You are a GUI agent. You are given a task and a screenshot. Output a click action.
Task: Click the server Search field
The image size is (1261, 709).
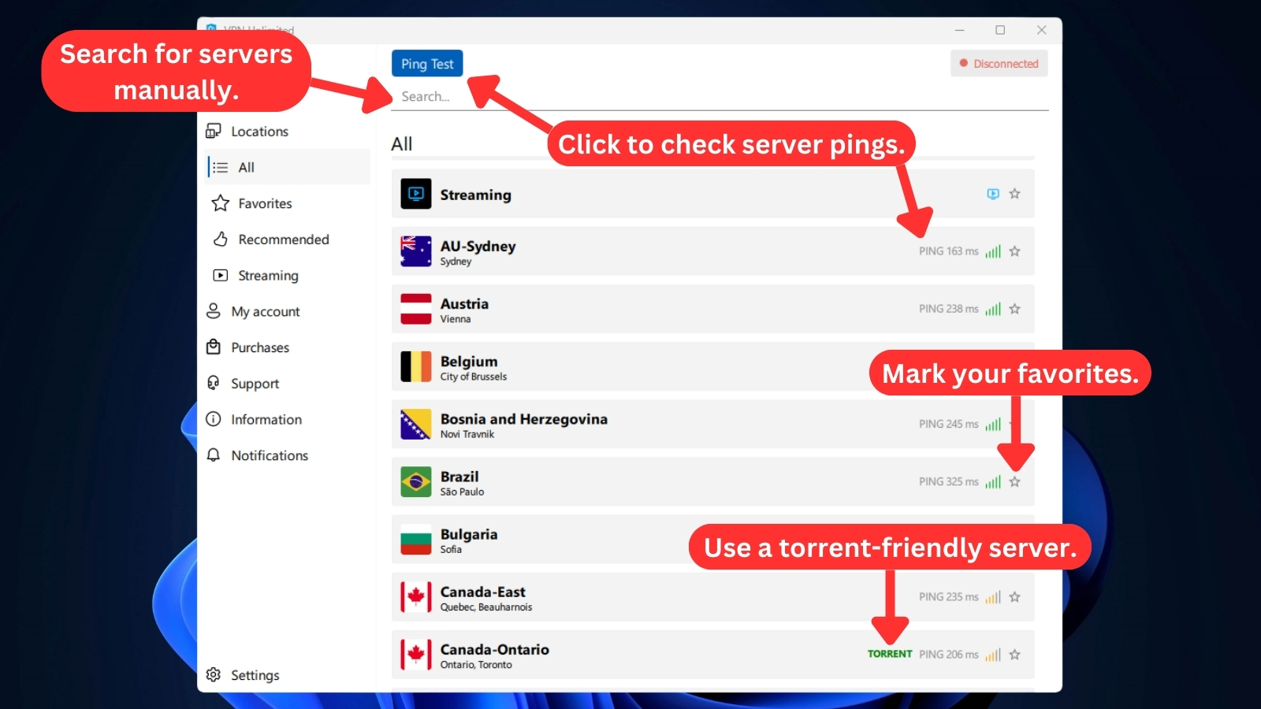[x=720, y=96]
